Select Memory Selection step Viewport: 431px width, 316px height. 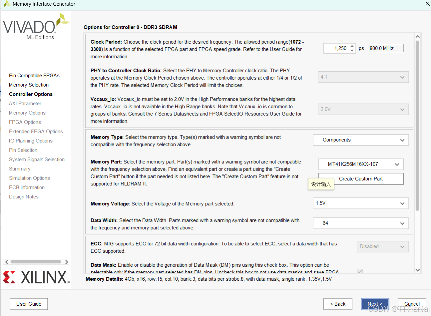29,85
